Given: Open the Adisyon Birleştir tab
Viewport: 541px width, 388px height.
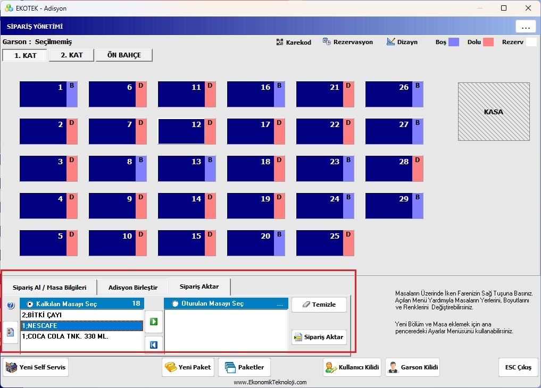Looking at the screenshot, I should coord(133,288).
